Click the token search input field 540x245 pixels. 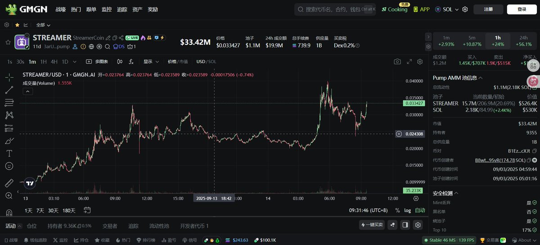[x=335, y=9]
